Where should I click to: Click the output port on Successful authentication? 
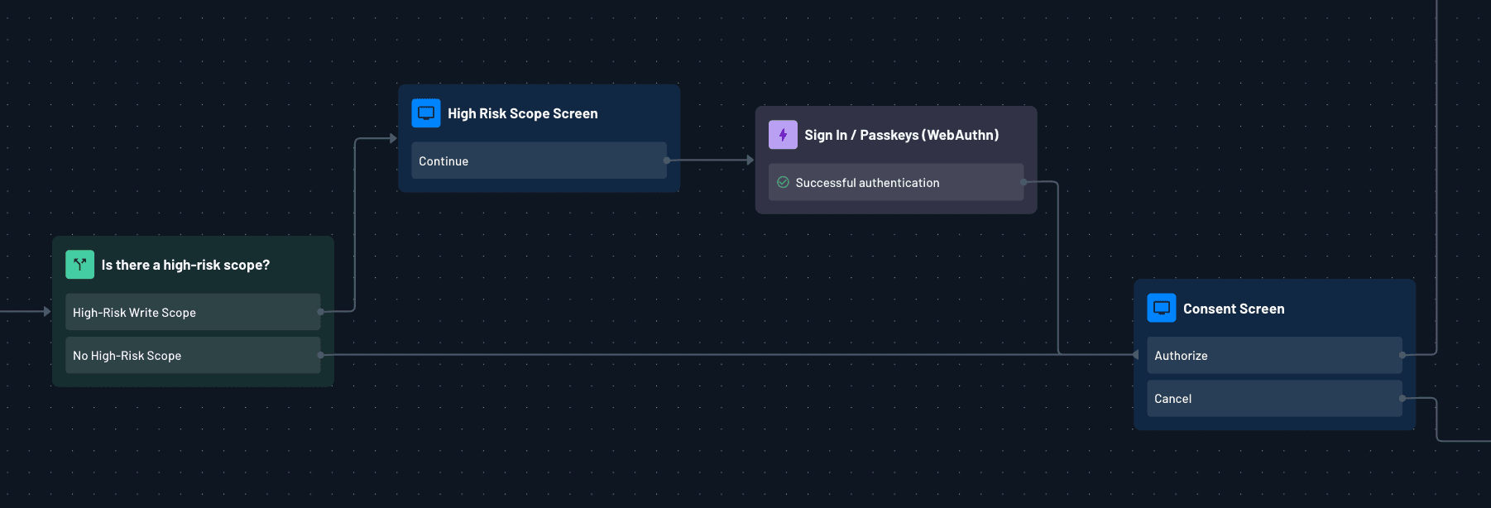point(1024,182)
